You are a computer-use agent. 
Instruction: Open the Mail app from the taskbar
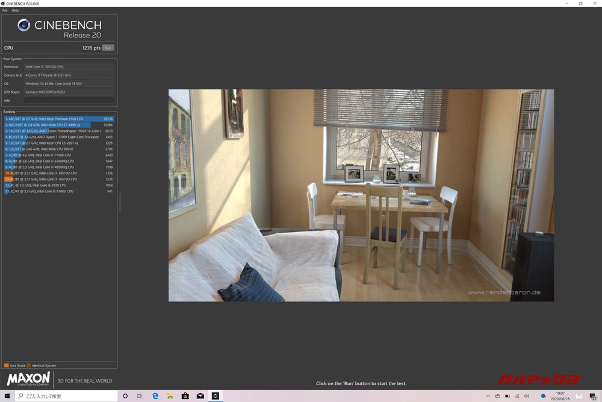click(x=200, y=396)
